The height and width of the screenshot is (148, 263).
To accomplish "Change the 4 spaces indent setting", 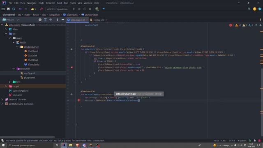I will (242, 141).
